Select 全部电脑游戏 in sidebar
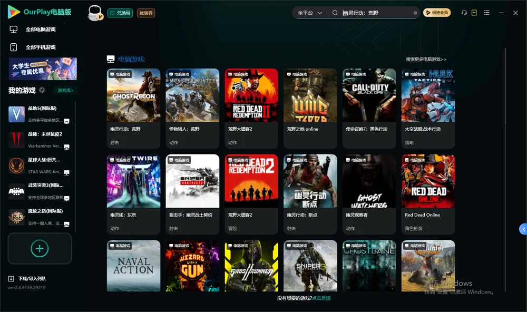This screenshot has width=527, height=312. [41, 30]
